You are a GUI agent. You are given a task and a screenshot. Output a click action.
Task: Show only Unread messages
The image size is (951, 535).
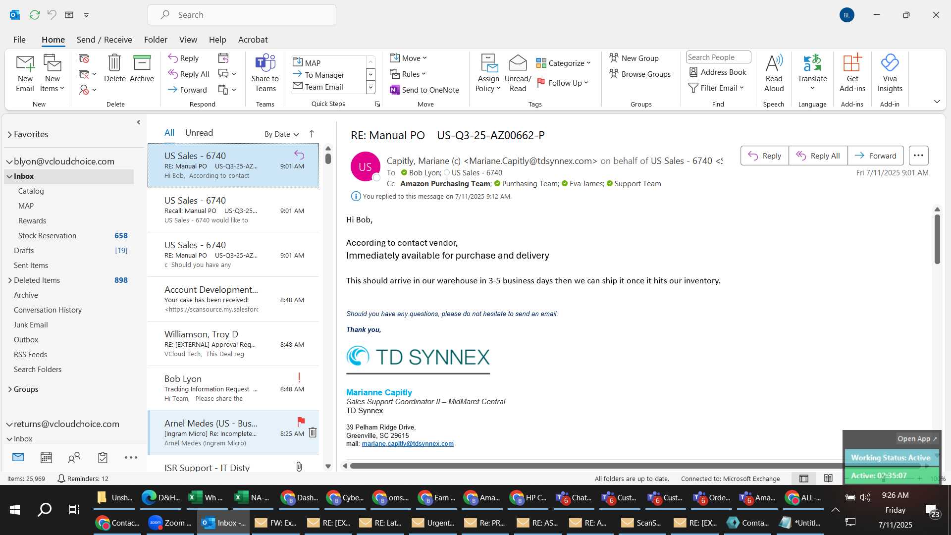pos(199,133)
